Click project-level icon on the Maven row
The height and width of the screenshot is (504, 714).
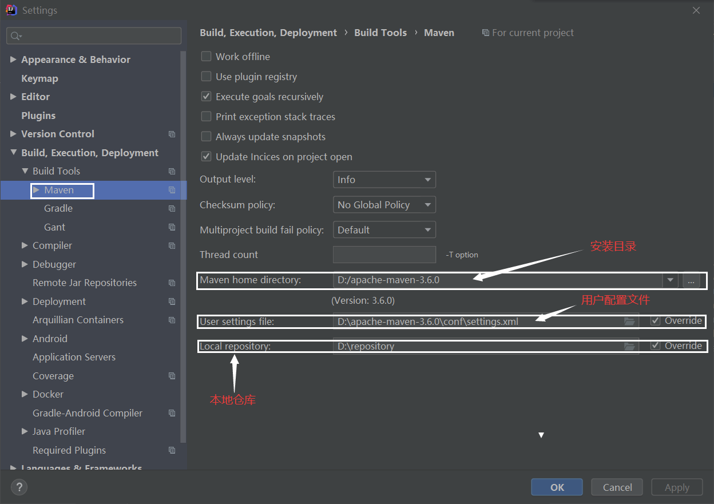172,190
